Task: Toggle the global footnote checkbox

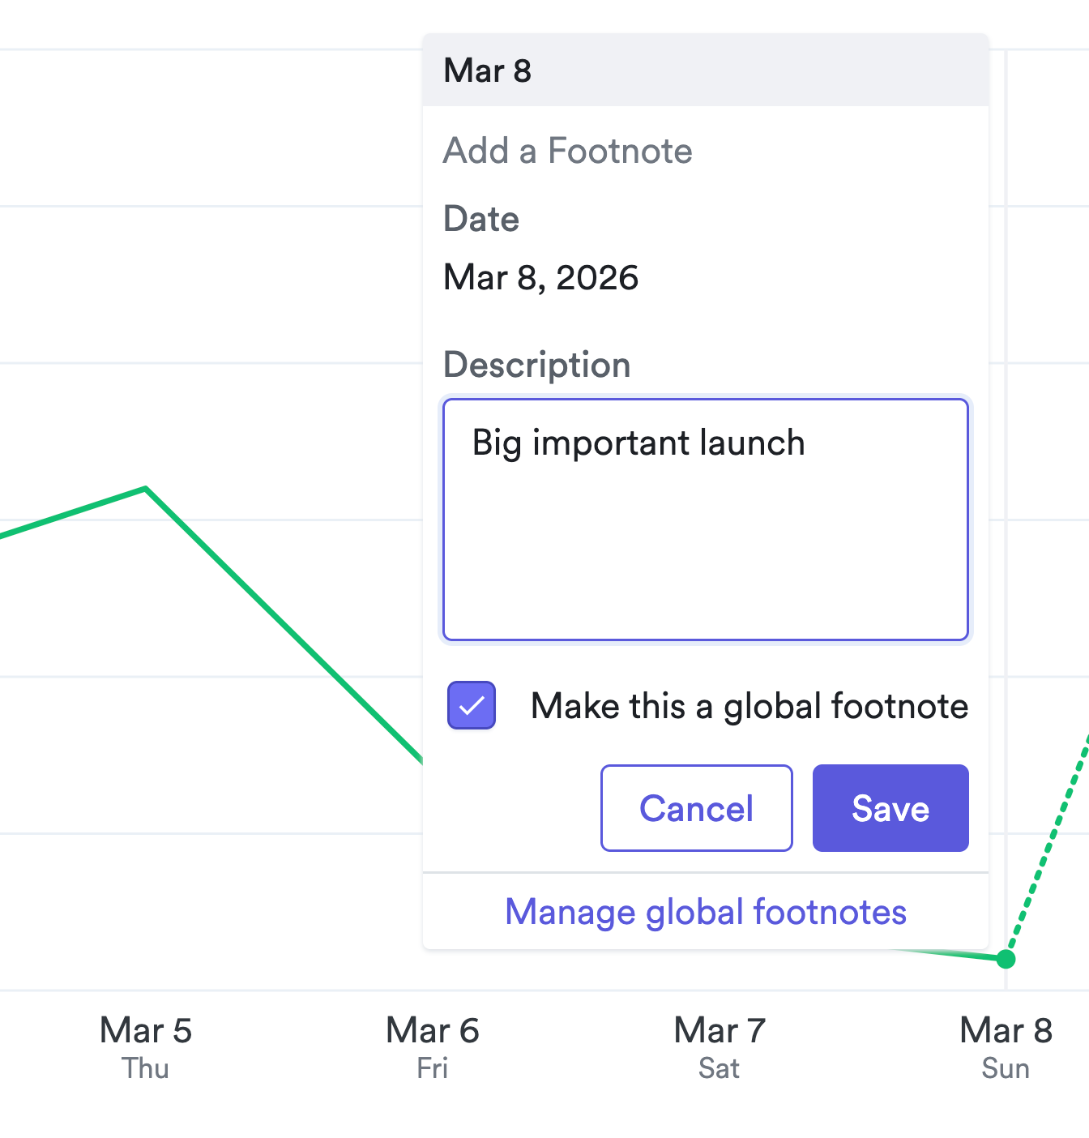Action: coord(472,705)
